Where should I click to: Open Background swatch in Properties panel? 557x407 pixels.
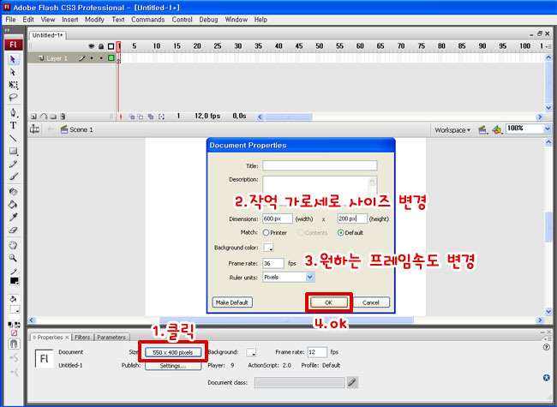pyautogui.click(x=251, y=352)
